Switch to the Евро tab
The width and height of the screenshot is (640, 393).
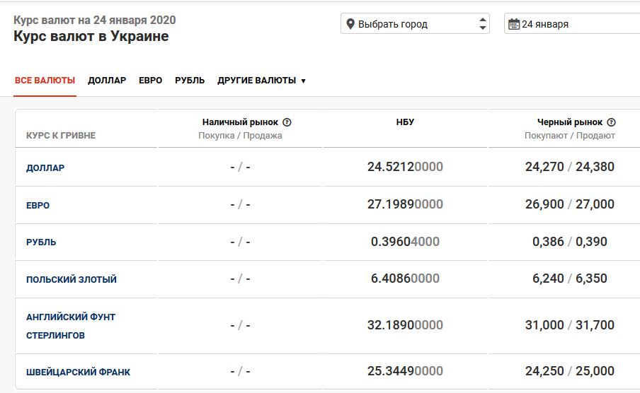150,81
